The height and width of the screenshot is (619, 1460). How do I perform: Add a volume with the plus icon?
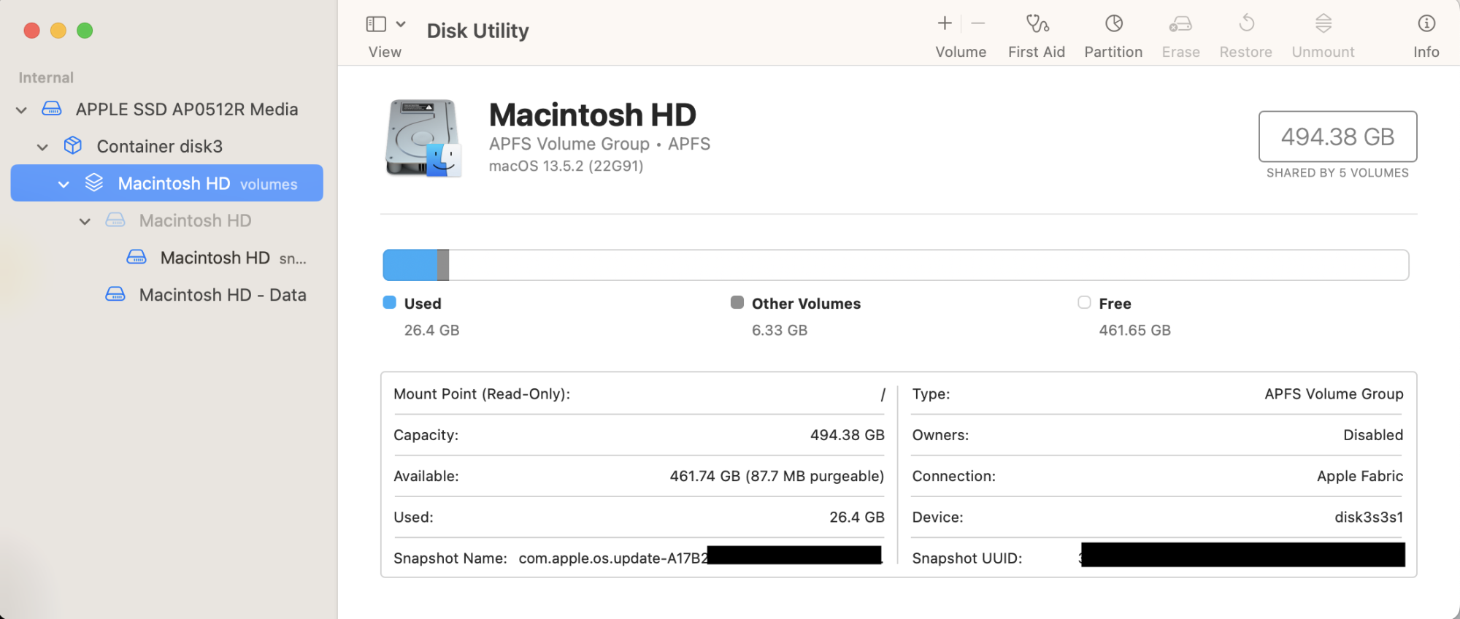point(945,23)
